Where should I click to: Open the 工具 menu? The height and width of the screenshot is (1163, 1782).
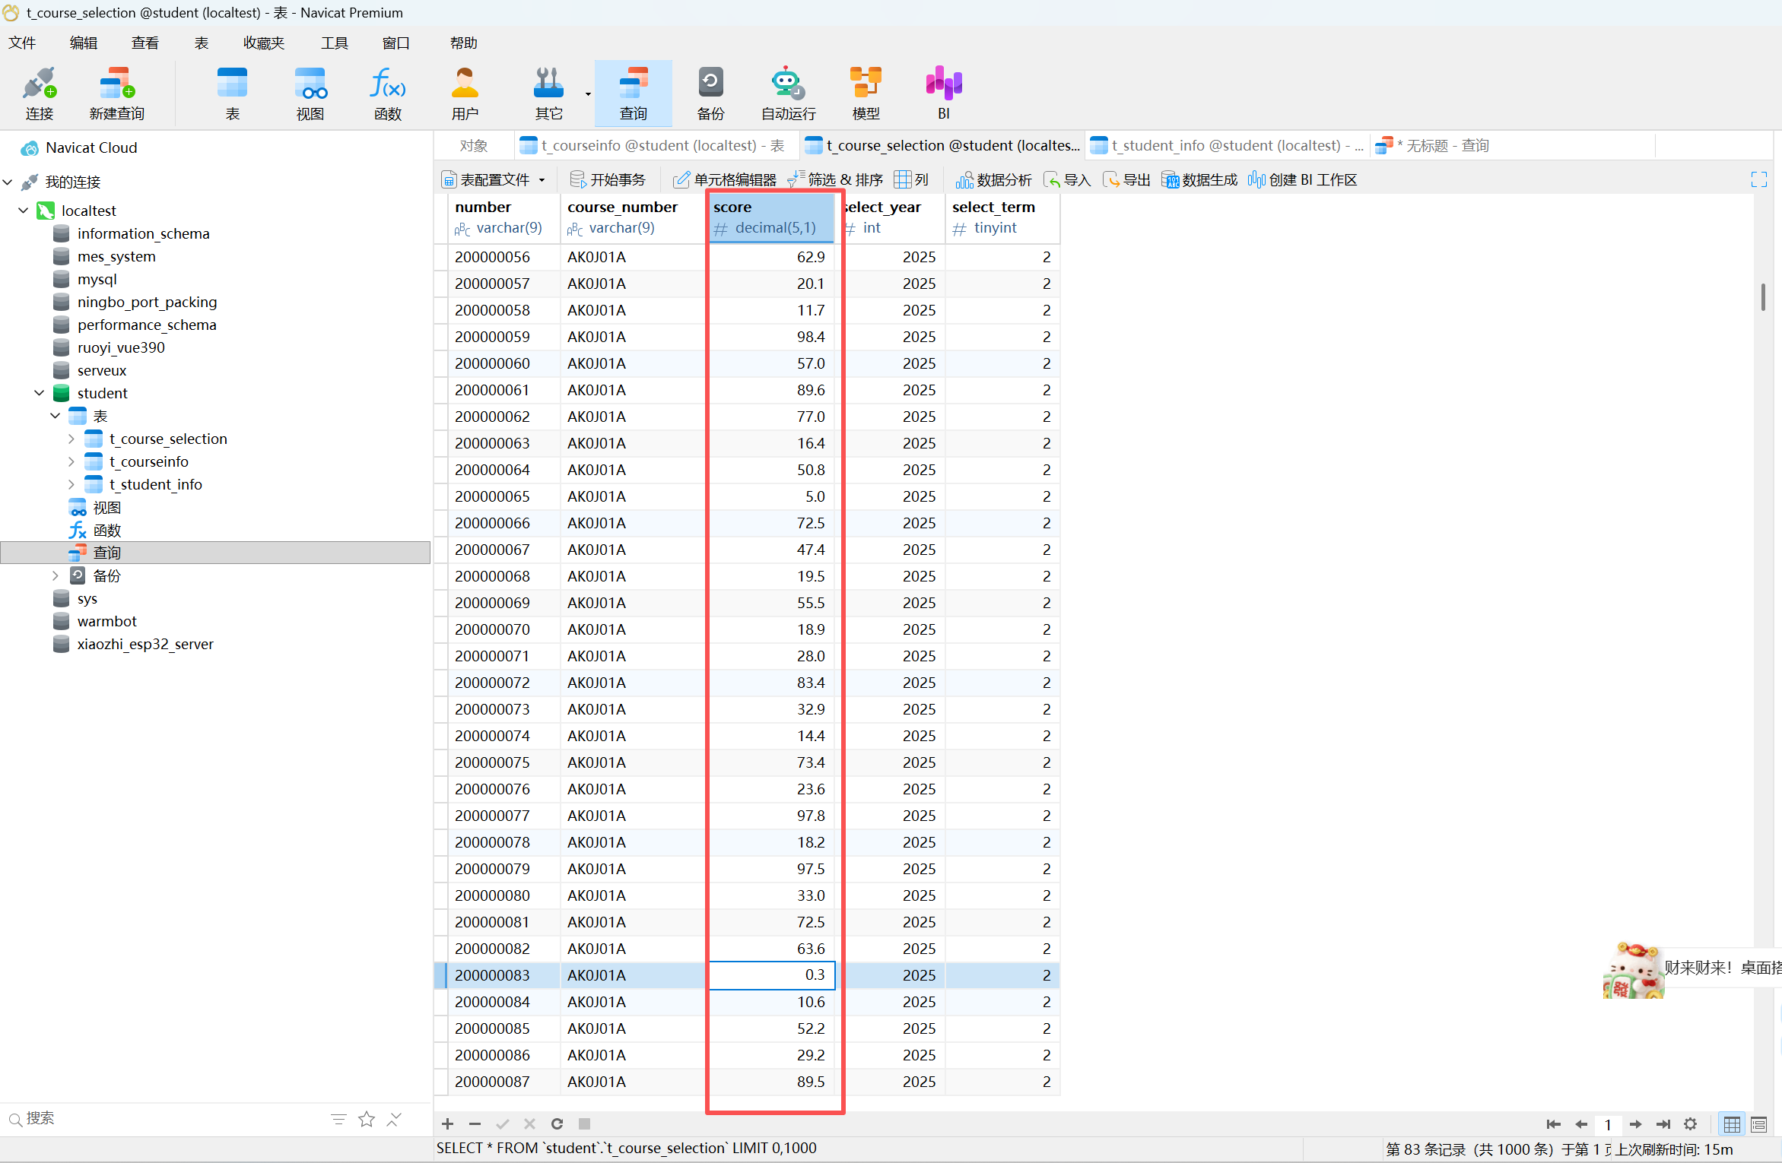click(334, 43)
